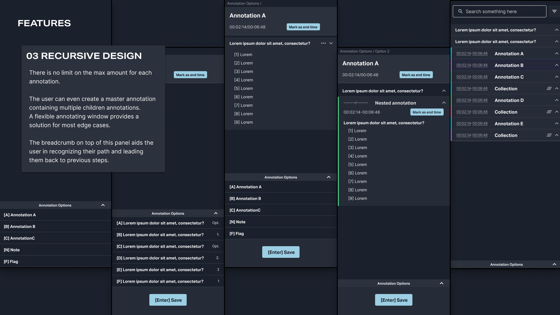Collapse the Nested annotation section
560x315 pixels.
click(444, 103)
